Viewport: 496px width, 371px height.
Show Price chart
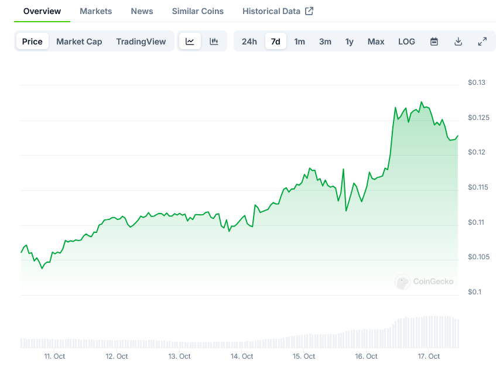click(32, 42)
